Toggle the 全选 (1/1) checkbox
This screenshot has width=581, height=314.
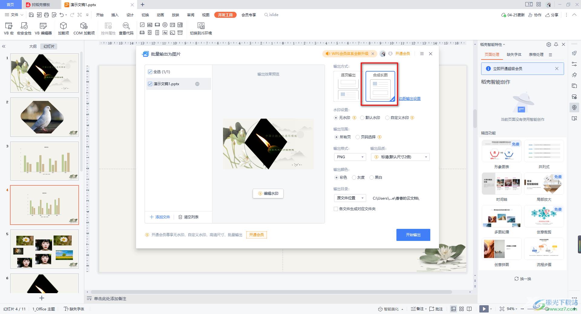tap(150, 72)
